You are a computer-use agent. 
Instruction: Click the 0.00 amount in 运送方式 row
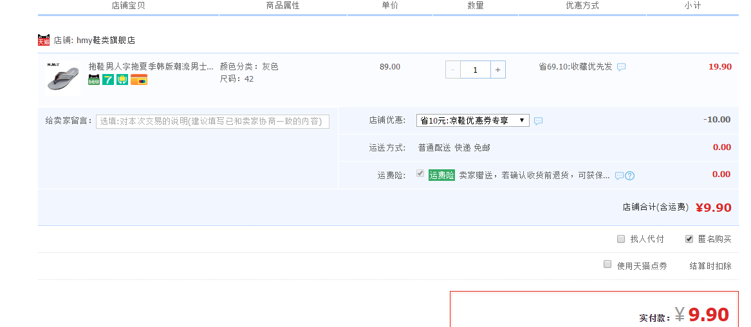pyautogui.click(x=722, y=147)
